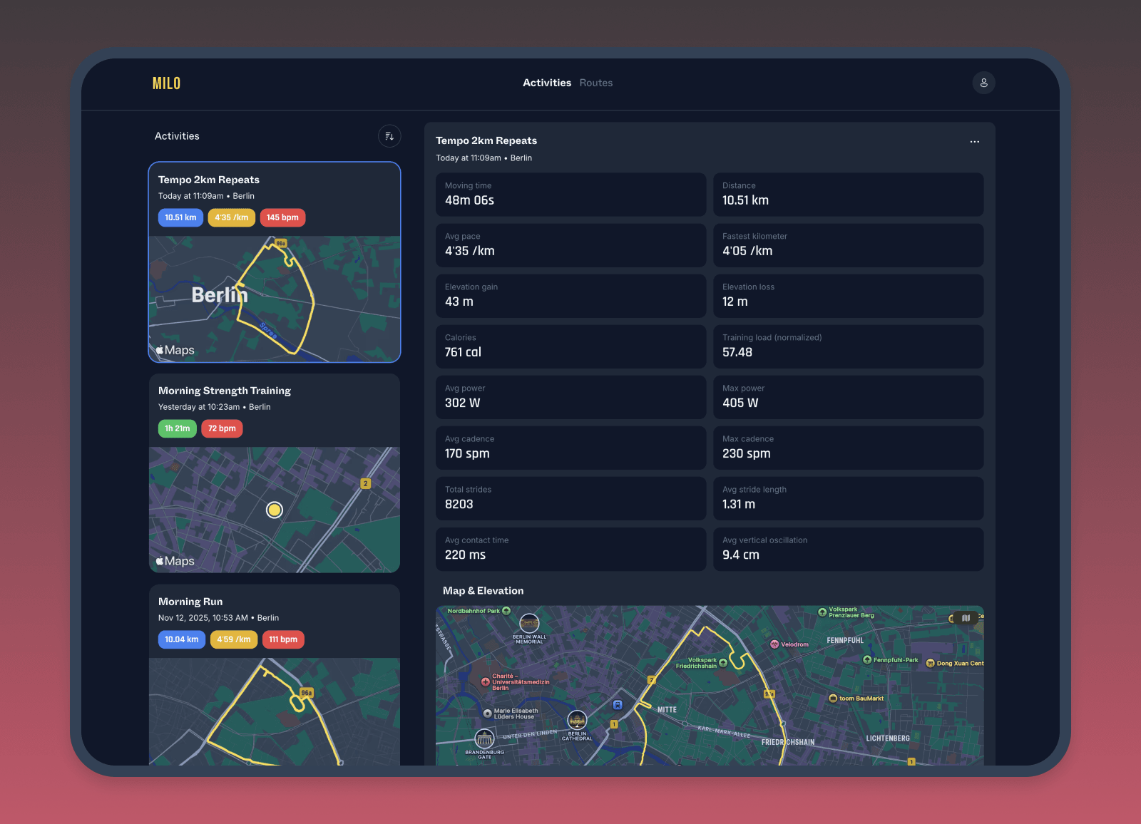Select Berlin Wall Memorial map marker
Image resolution: width=1141 pixels, height=824 pixels.
tap(529, 624)
